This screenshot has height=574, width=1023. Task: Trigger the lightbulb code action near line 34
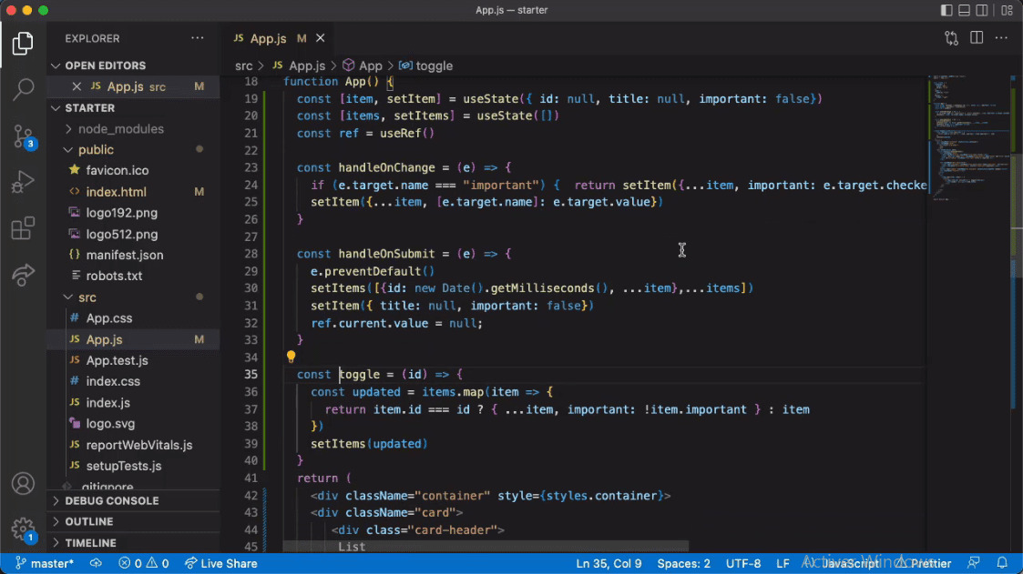pyautogui.click(x=291, y=356)
